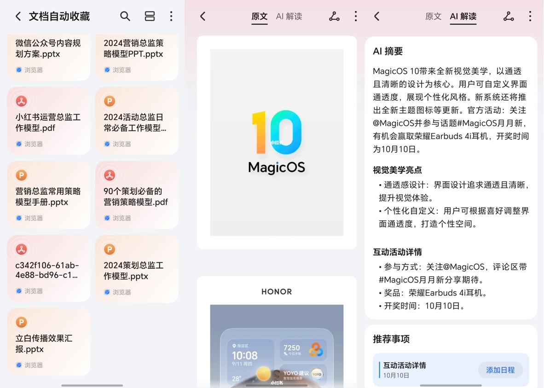The image size is (544, 388).
Task: Open the three-dot menu on 文档自动收藏 screen
Action: click(x=171, y=16)
